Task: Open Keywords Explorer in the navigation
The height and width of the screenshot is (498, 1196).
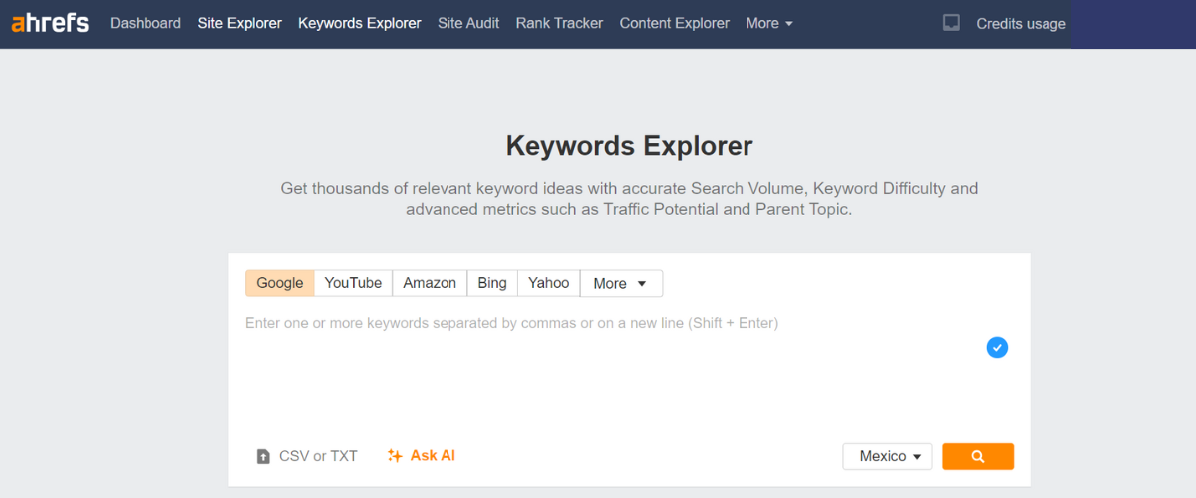Action: coord(360,23)
